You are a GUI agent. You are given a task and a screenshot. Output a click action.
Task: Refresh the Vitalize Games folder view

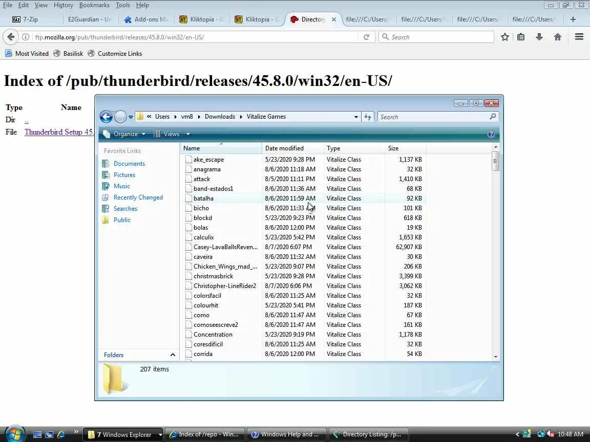pos(368,117)
